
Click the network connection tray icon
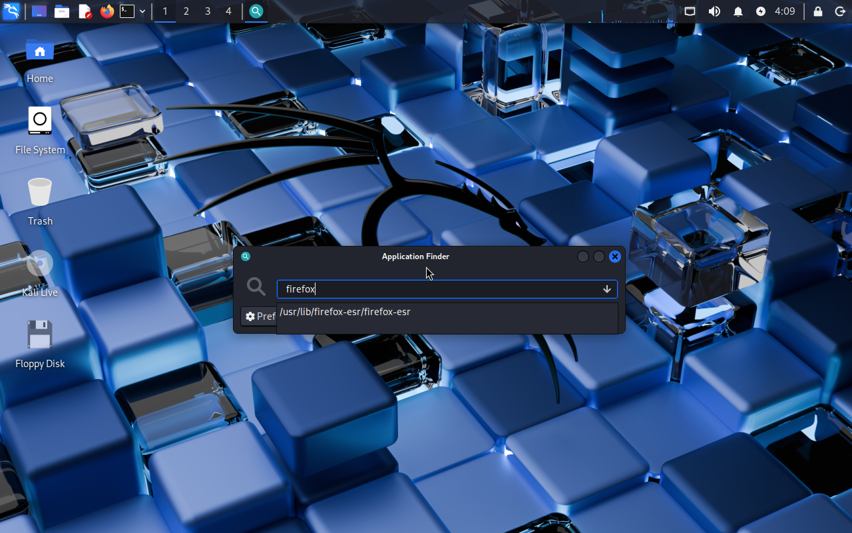pyautogui.click(x=690, y=11)
